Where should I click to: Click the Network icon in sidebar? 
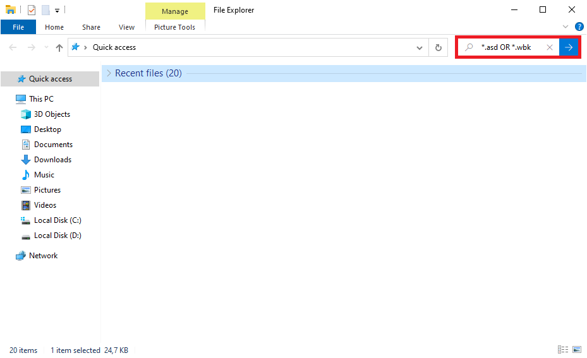click(x=21, y=256)
